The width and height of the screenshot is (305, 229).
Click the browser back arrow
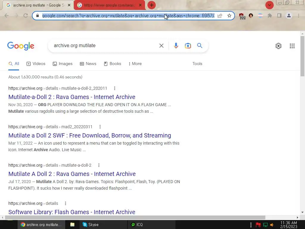click(x=7, y=16)
